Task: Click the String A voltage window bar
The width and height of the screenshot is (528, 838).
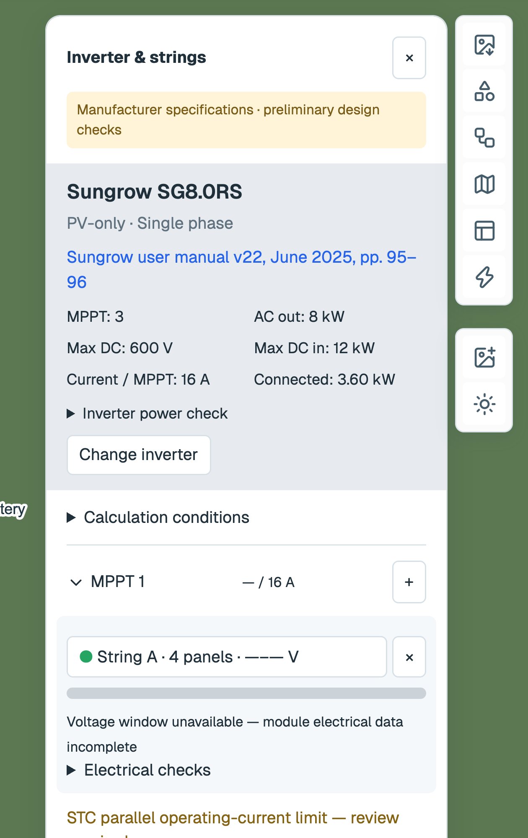Action: pos(246,693)
